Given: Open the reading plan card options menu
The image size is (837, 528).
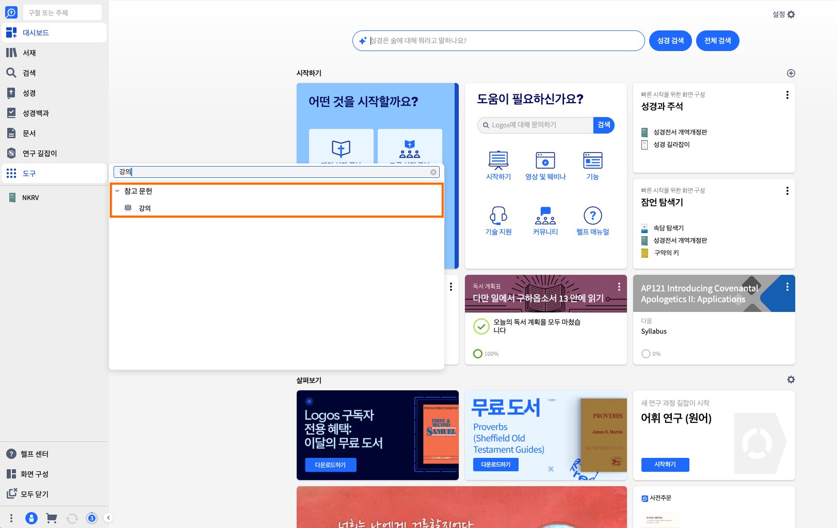Looking at the screenshot, I should pos(619,287).
